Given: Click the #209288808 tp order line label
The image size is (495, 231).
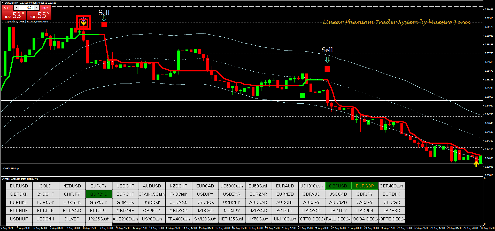Looking at the screenshot, I should tap(11, 168).
